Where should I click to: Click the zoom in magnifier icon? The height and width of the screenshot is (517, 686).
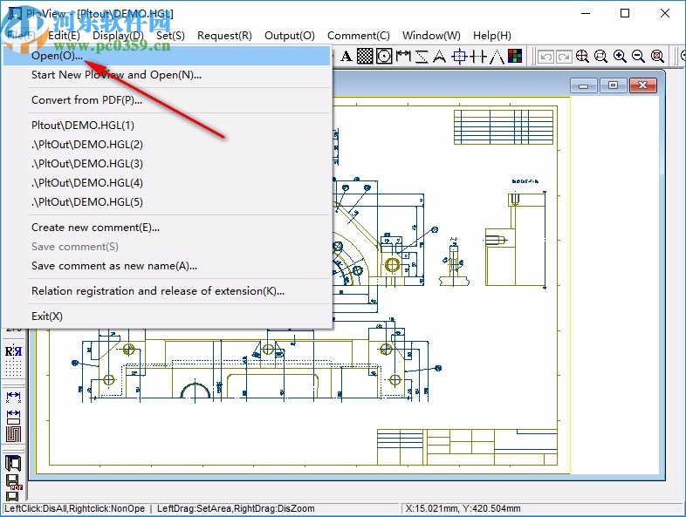(x=620, y=57)
